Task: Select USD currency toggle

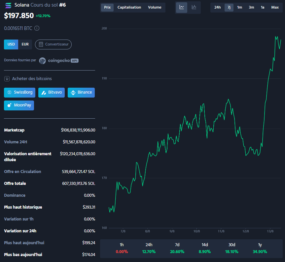Action: pyautogui.click(x=11, y=44)
